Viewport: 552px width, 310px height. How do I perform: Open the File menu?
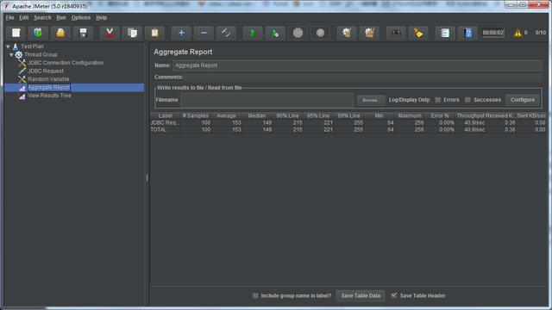click(9, 17)
